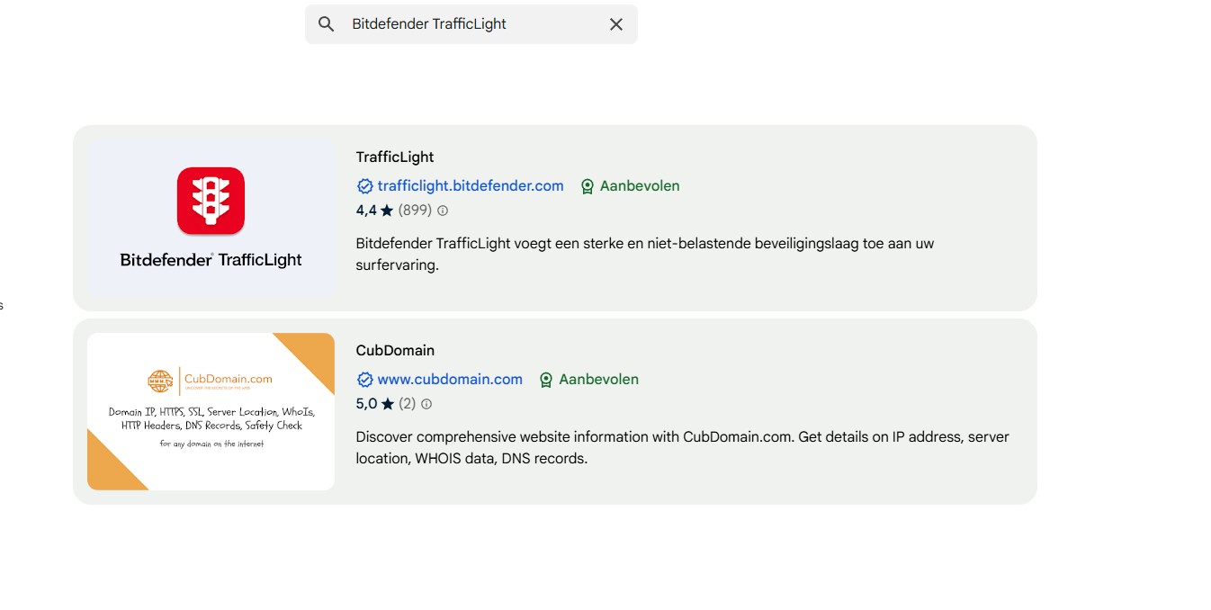Open the CubDomain extension title
Viewport: 1211px width, 610px height.
tap(395, 351)
